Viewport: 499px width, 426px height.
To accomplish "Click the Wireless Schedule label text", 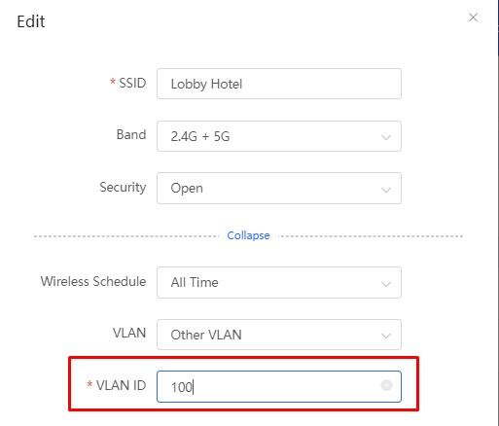I will coord(93,281).
